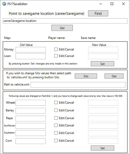The width and height of the screenshot is (130, 154).
Task: Check the Sunflower Edit/Cancel checkbox
Action: pyautogui.click(x=56, y=125)
